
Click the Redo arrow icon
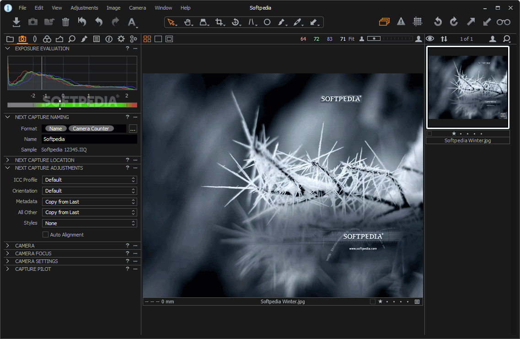pyautogui.click(x=115, y=22)
